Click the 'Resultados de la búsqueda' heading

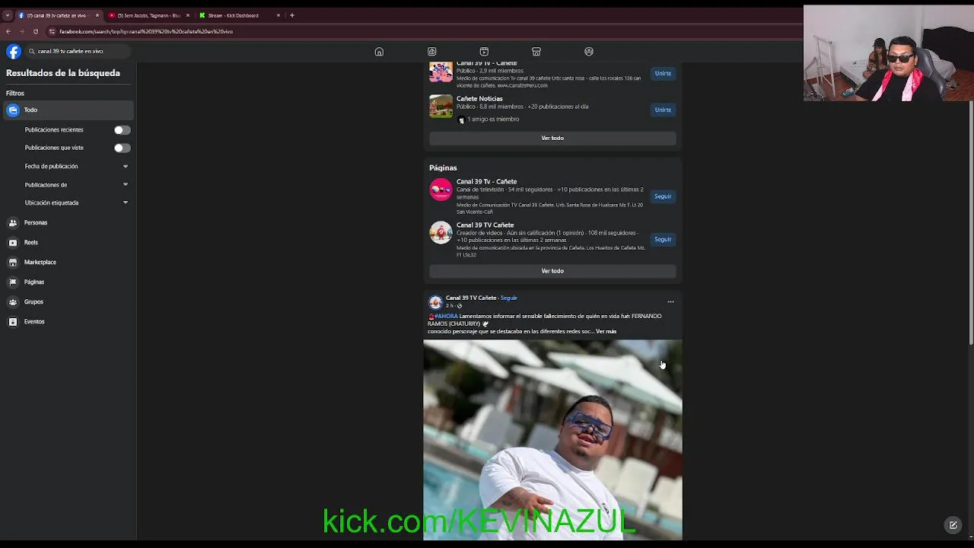pyautogui.click(x=63, y=73)
